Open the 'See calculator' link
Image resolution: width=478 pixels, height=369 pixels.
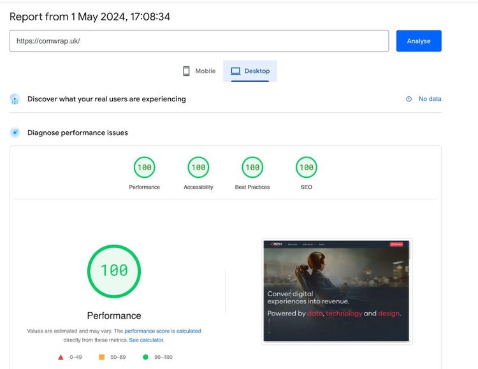pos(146,340)
